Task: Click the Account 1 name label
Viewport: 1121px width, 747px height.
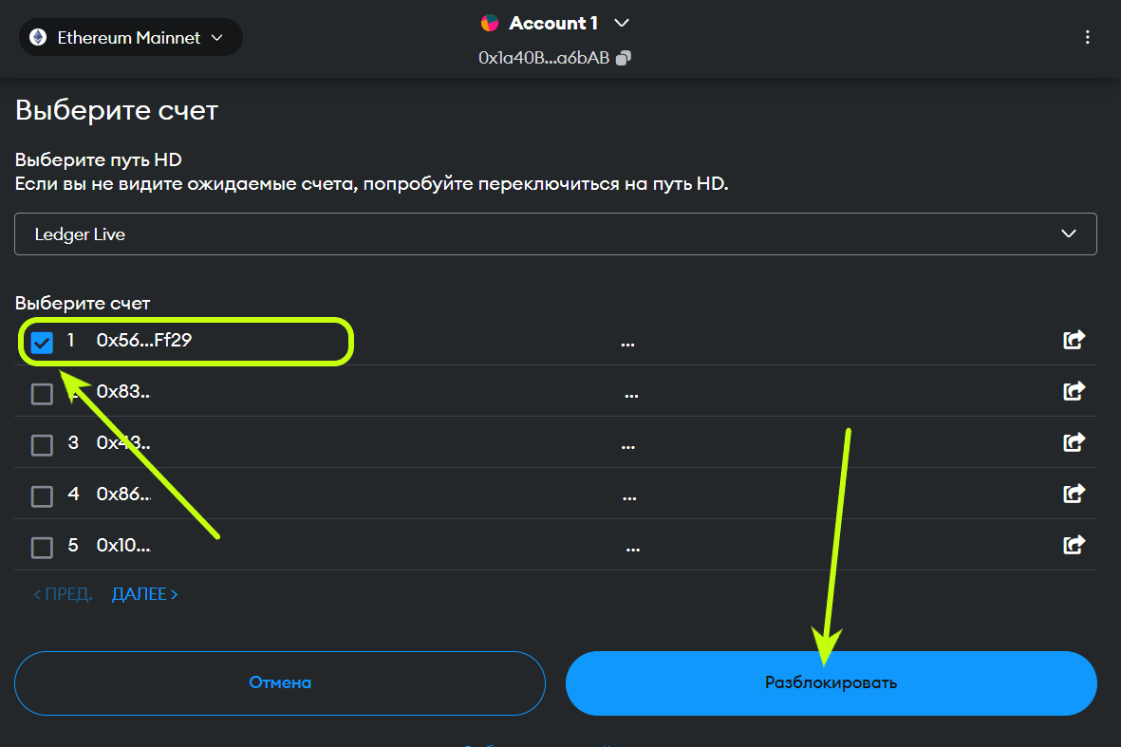Action: point(552,24)
